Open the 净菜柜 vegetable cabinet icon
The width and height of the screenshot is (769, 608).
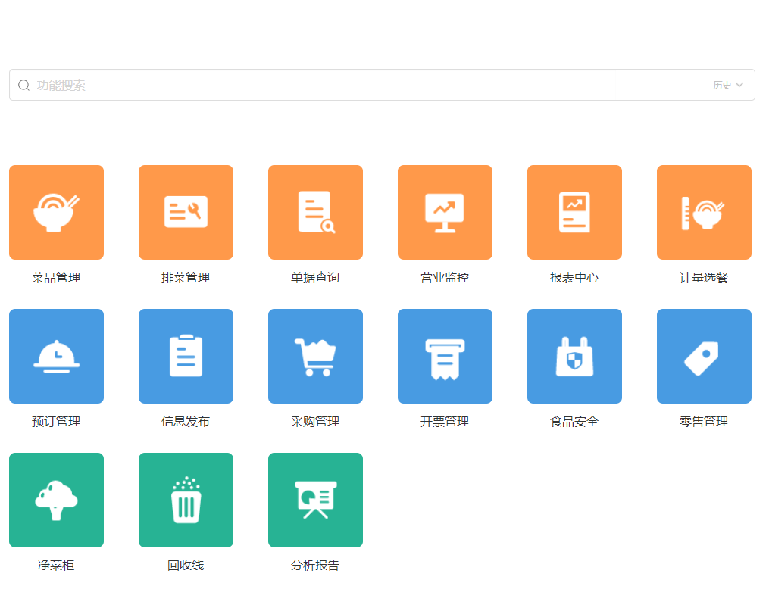point(56,500)
